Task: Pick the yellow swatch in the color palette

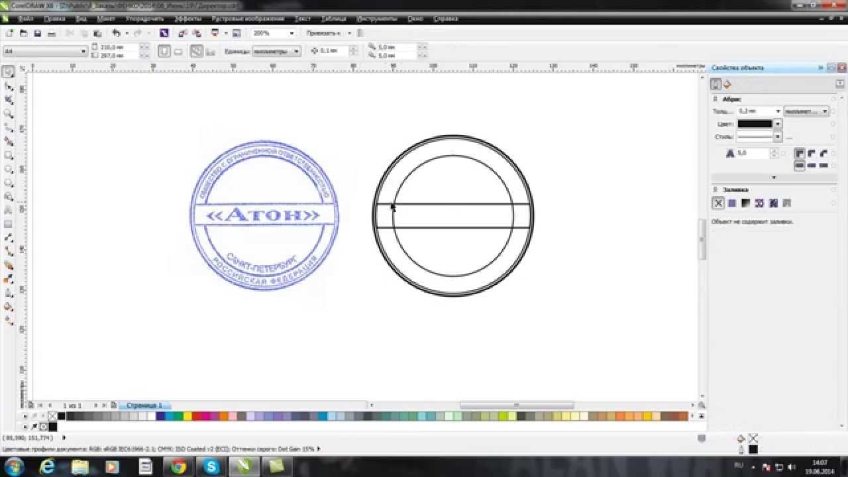Action: [187, 416]
